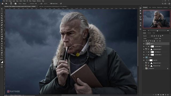Image resolution: width=171 pixels, height=96 pixels.
Task: Select the Clone Stamp tool
Action: (2, 30)
